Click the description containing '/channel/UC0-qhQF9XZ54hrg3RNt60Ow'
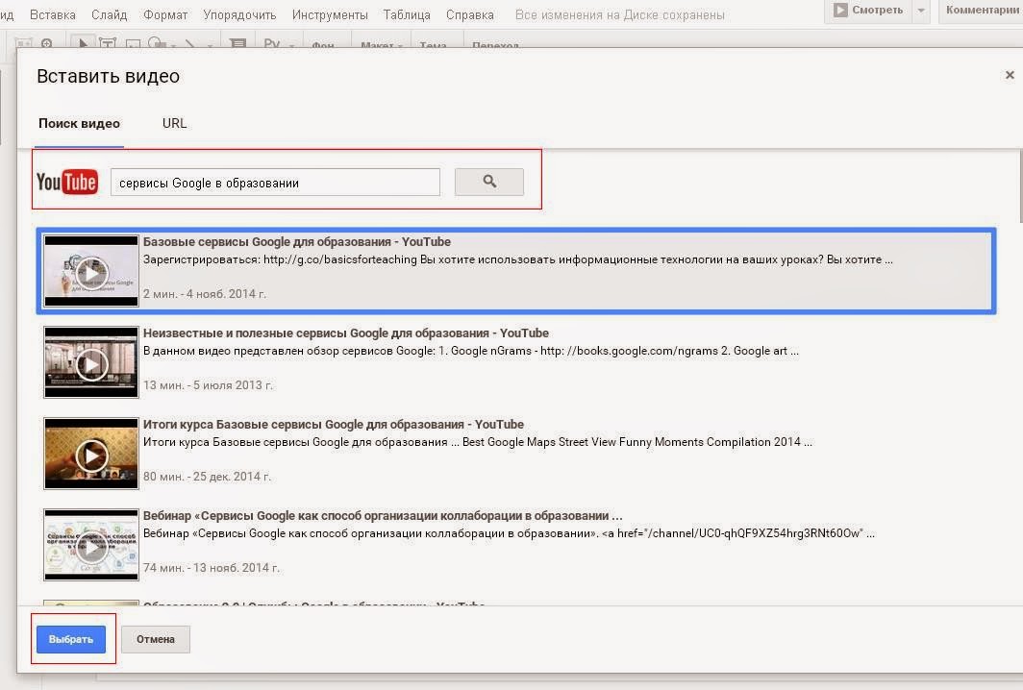 (x=509, y=533)
